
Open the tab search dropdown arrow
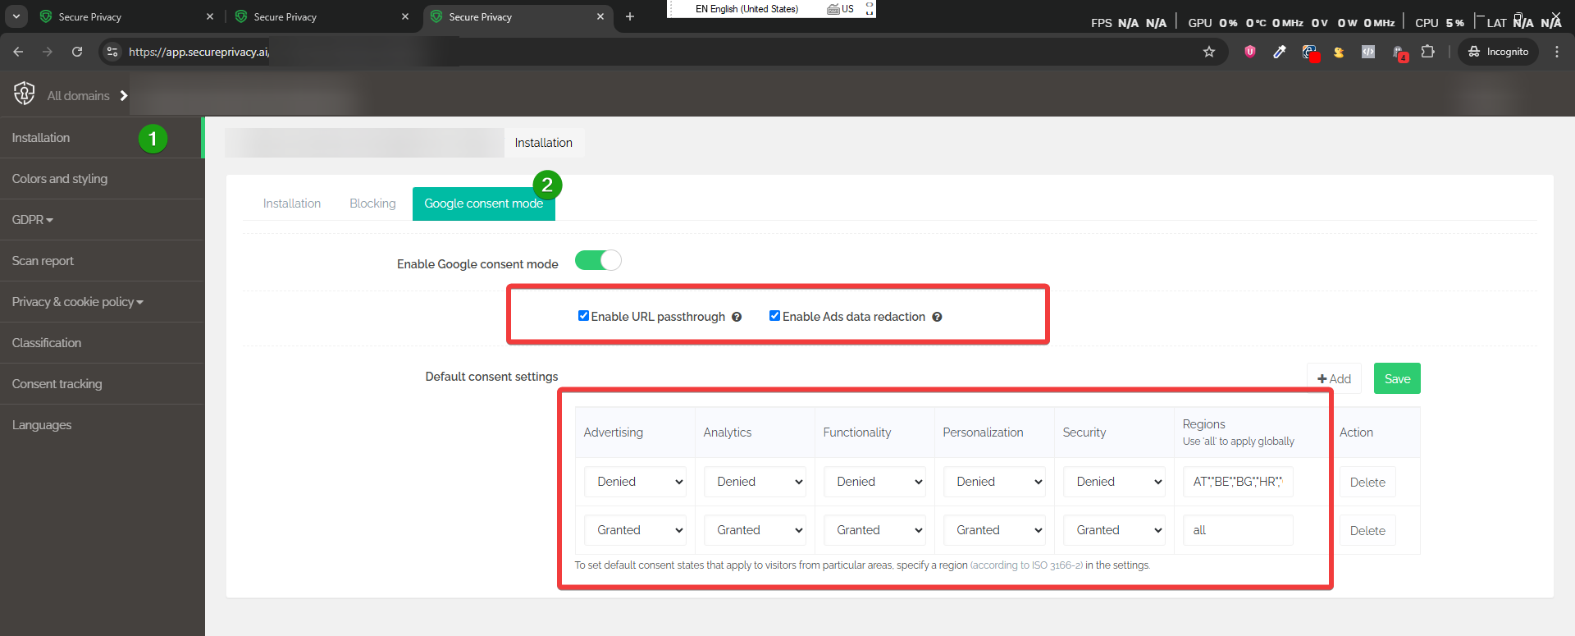click(x=16, y=16)
